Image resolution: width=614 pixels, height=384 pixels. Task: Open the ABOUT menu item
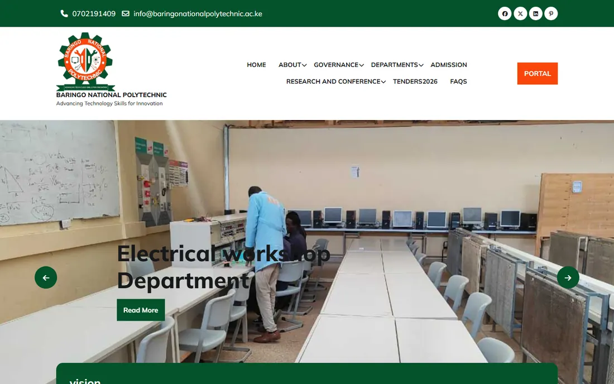click(x=290, y=65)
